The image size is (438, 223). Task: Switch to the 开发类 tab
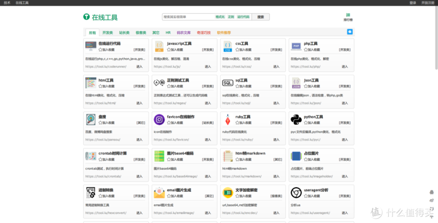[x=108, y=33]
